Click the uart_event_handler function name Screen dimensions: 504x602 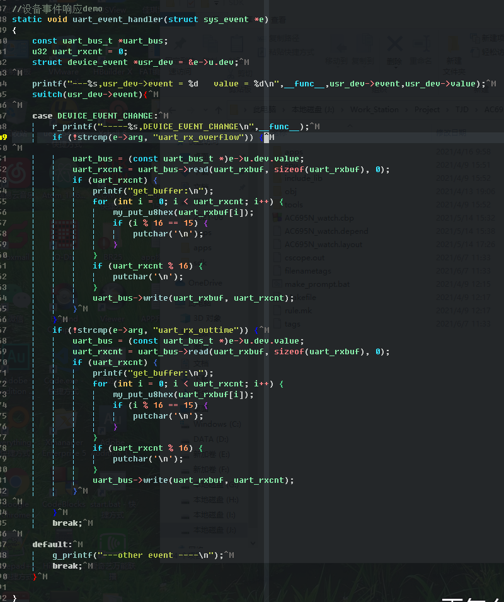118,19
